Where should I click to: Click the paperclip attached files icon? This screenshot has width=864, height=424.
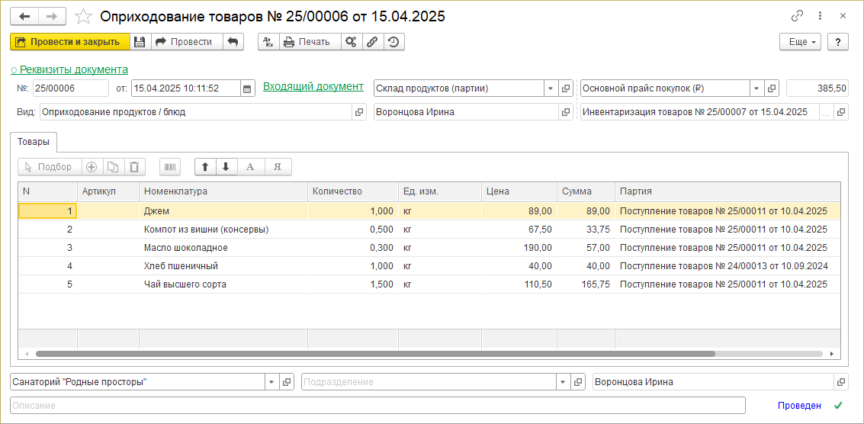[x=372, y=42]
